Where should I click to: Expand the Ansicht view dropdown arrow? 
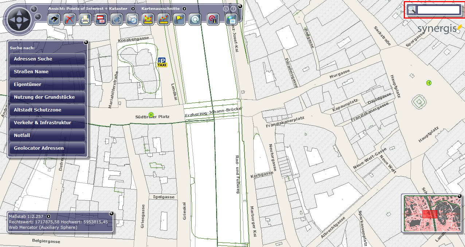point(133,8)
